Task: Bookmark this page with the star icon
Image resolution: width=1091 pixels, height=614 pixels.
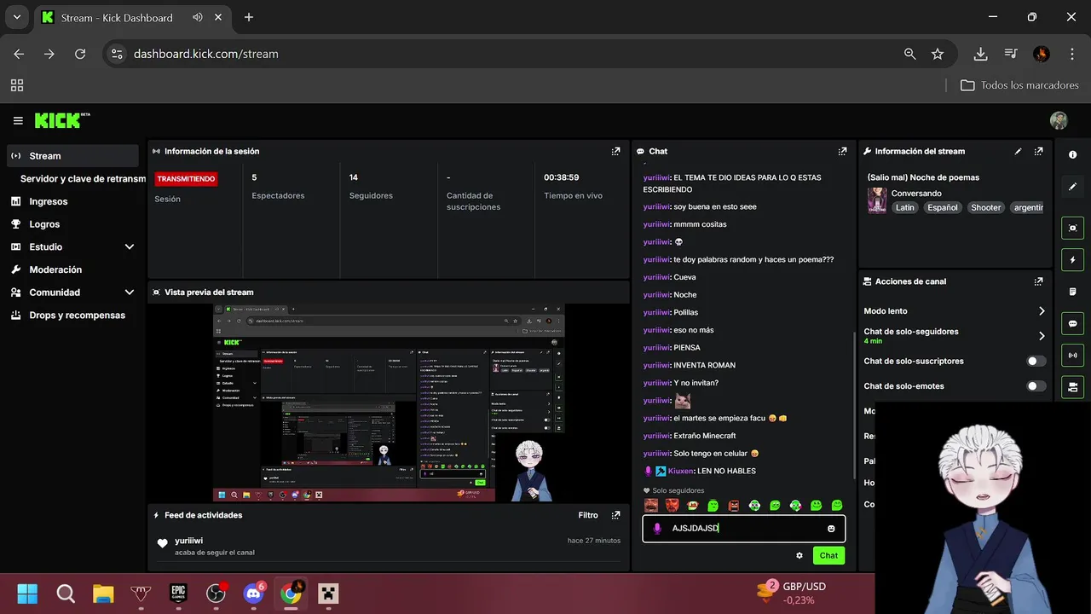Action: 938,54
